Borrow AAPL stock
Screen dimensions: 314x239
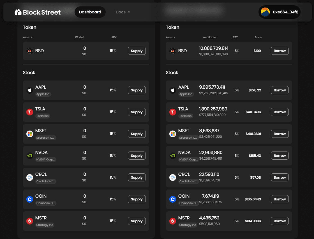pos(280,90)
